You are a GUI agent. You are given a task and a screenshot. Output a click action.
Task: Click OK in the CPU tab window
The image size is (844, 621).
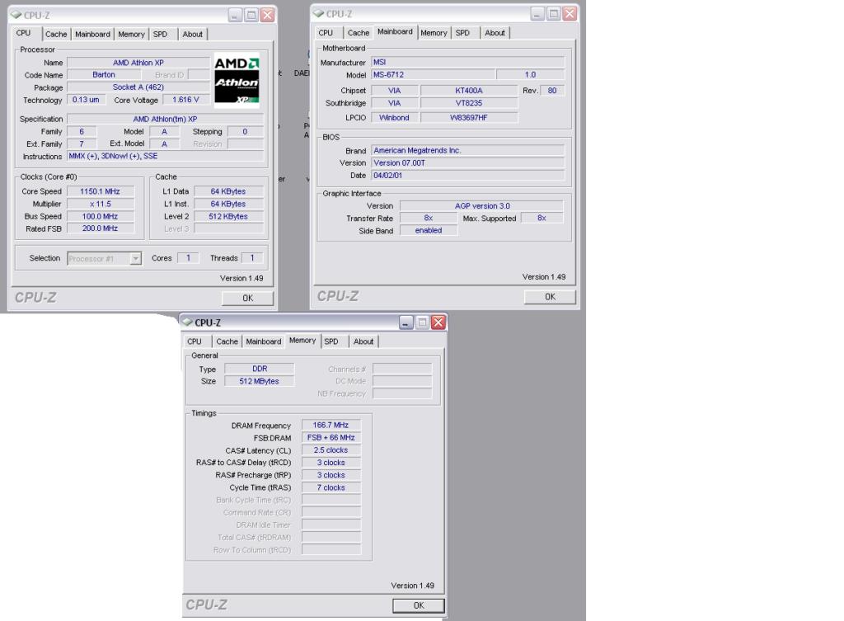[247, 298]
